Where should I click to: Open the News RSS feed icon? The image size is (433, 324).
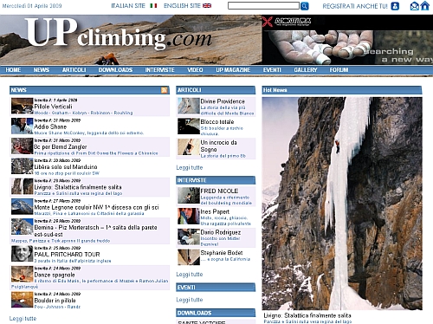pyautogui.click(x=165, y=90)
